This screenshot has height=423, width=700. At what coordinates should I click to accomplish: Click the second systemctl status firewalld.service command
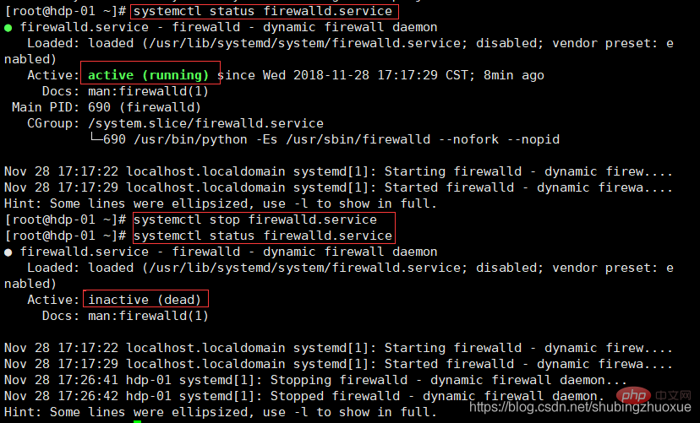click(x=263, y=236)
